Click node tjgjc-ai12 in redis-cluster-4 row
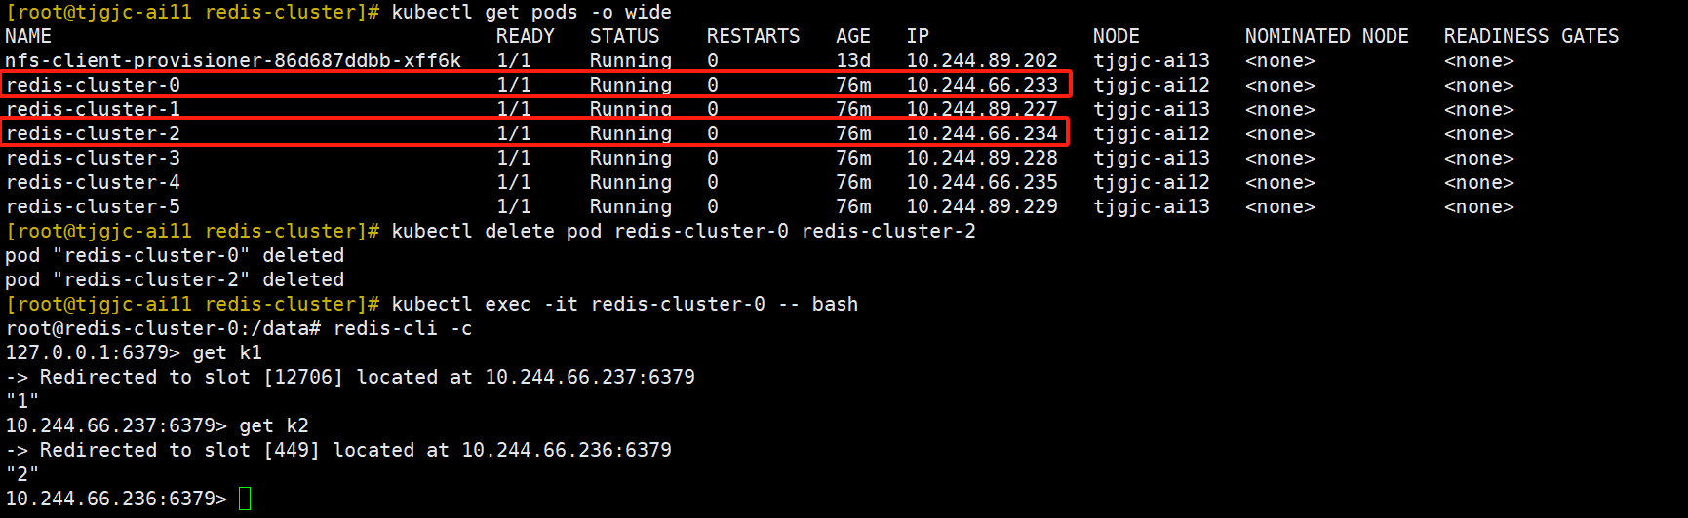 1152,182
